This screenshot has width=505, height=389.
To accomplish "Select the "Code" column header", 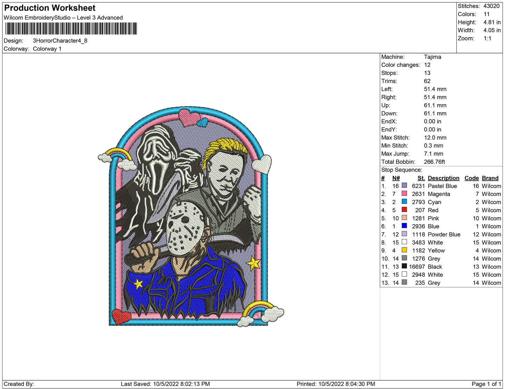I will (471, 178).
